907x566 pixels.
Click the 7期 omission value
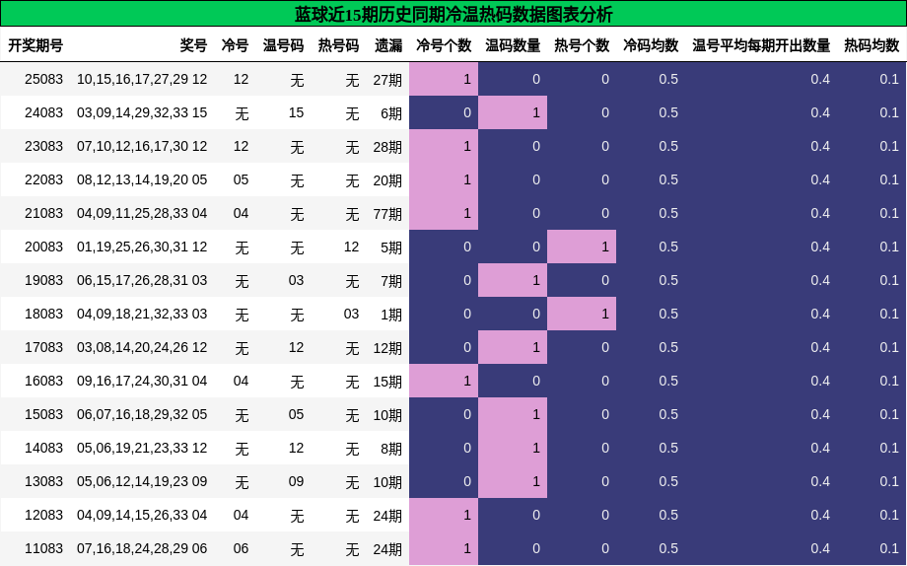click(391, 281)
